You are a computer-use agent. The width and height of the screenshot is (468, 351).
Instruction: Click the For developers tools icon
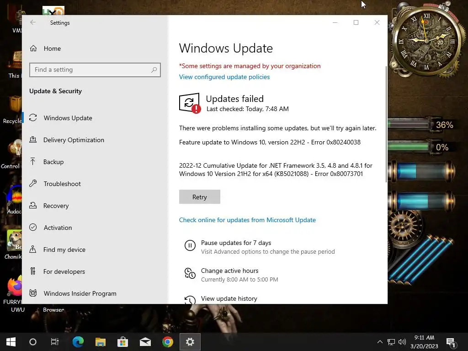coord(33,271)
